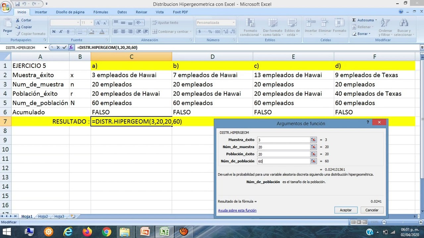424x238 pixels.
Task: Click the Undo icon in quick access toolbar
Action: coord(24,4)
